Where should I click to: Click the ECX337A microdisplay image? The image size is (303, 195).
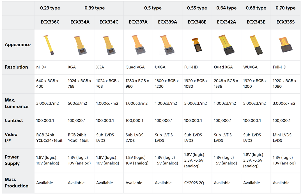coord(138,45)
